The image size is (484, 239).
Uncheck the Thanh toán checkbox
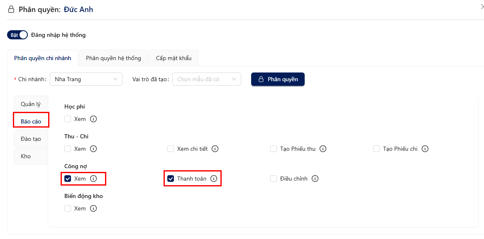(x=170, y=179)
